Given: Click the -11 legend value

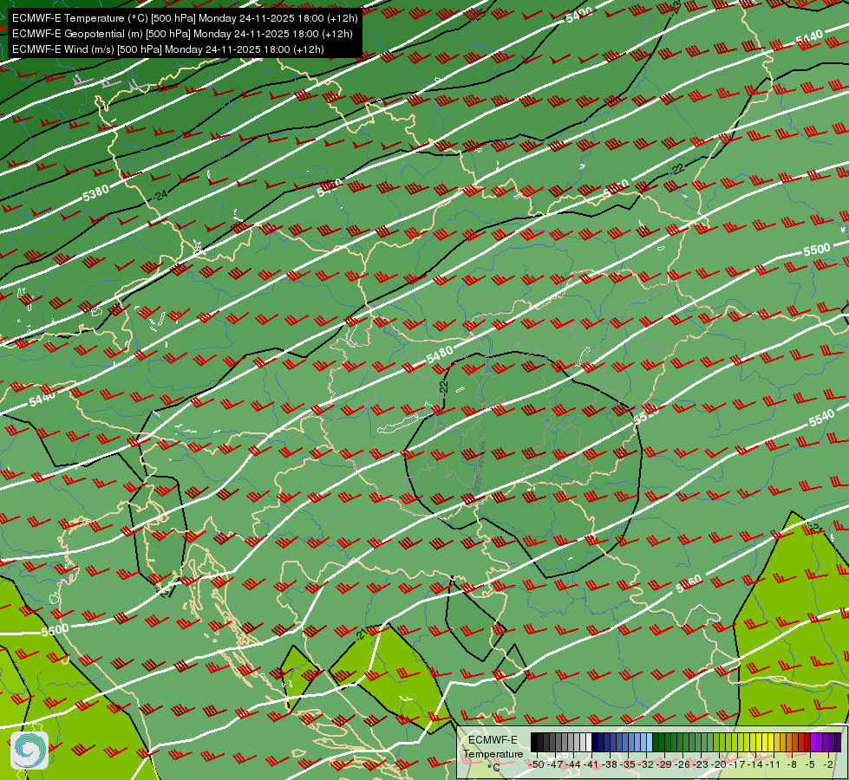Looking at the screenshot, I should (774, 764).
